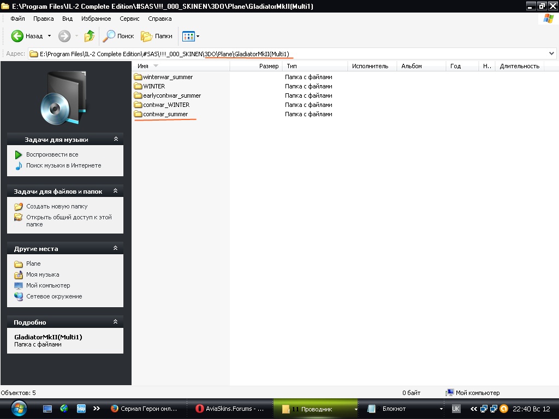Toggle the Папки folders pane

(x=157, y=36)
